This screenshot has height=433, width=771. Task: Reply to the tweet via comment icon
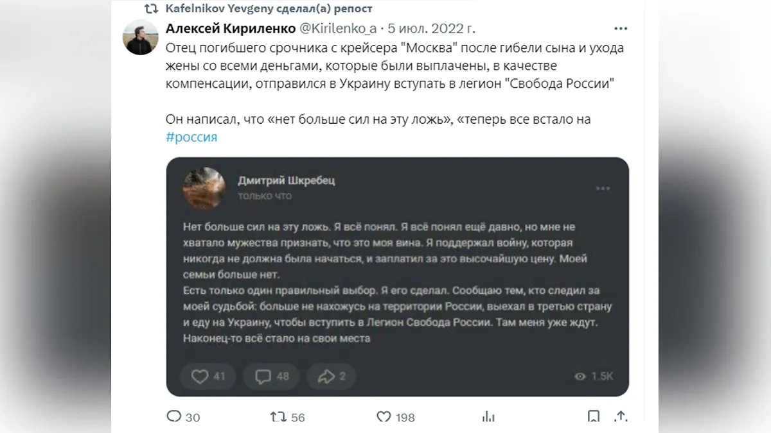click(174, 417)
